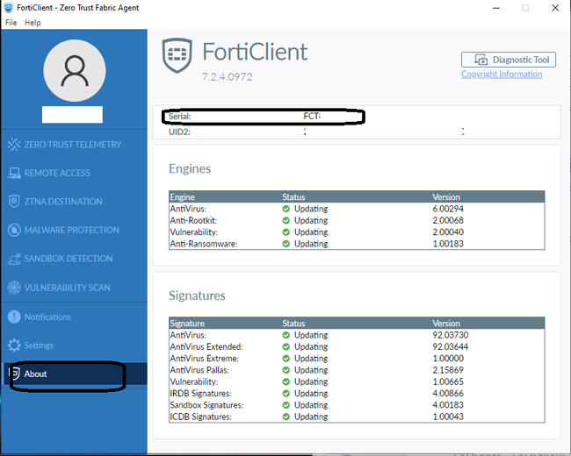Viewport: 571px width, 456px height.
Task: Click the FortiClient shield logo
Action: click(177, 55)
